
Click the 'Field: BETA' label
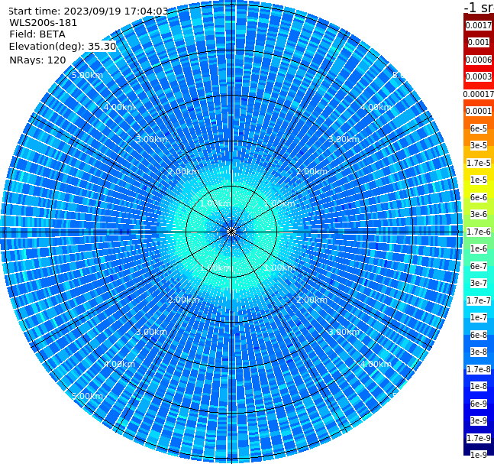pos(37,34)
